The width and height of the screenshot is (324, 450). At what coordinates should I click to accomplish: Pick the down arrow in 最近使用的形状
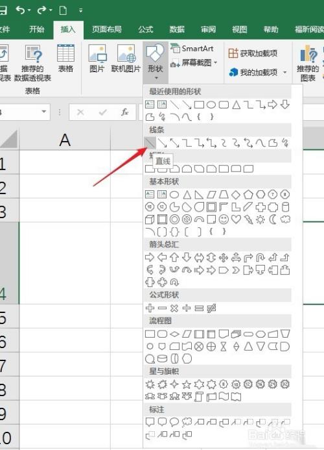tap(285, 105)
